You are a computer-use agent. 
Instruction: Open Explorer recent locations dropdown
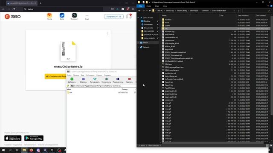[x=147, y=11]
